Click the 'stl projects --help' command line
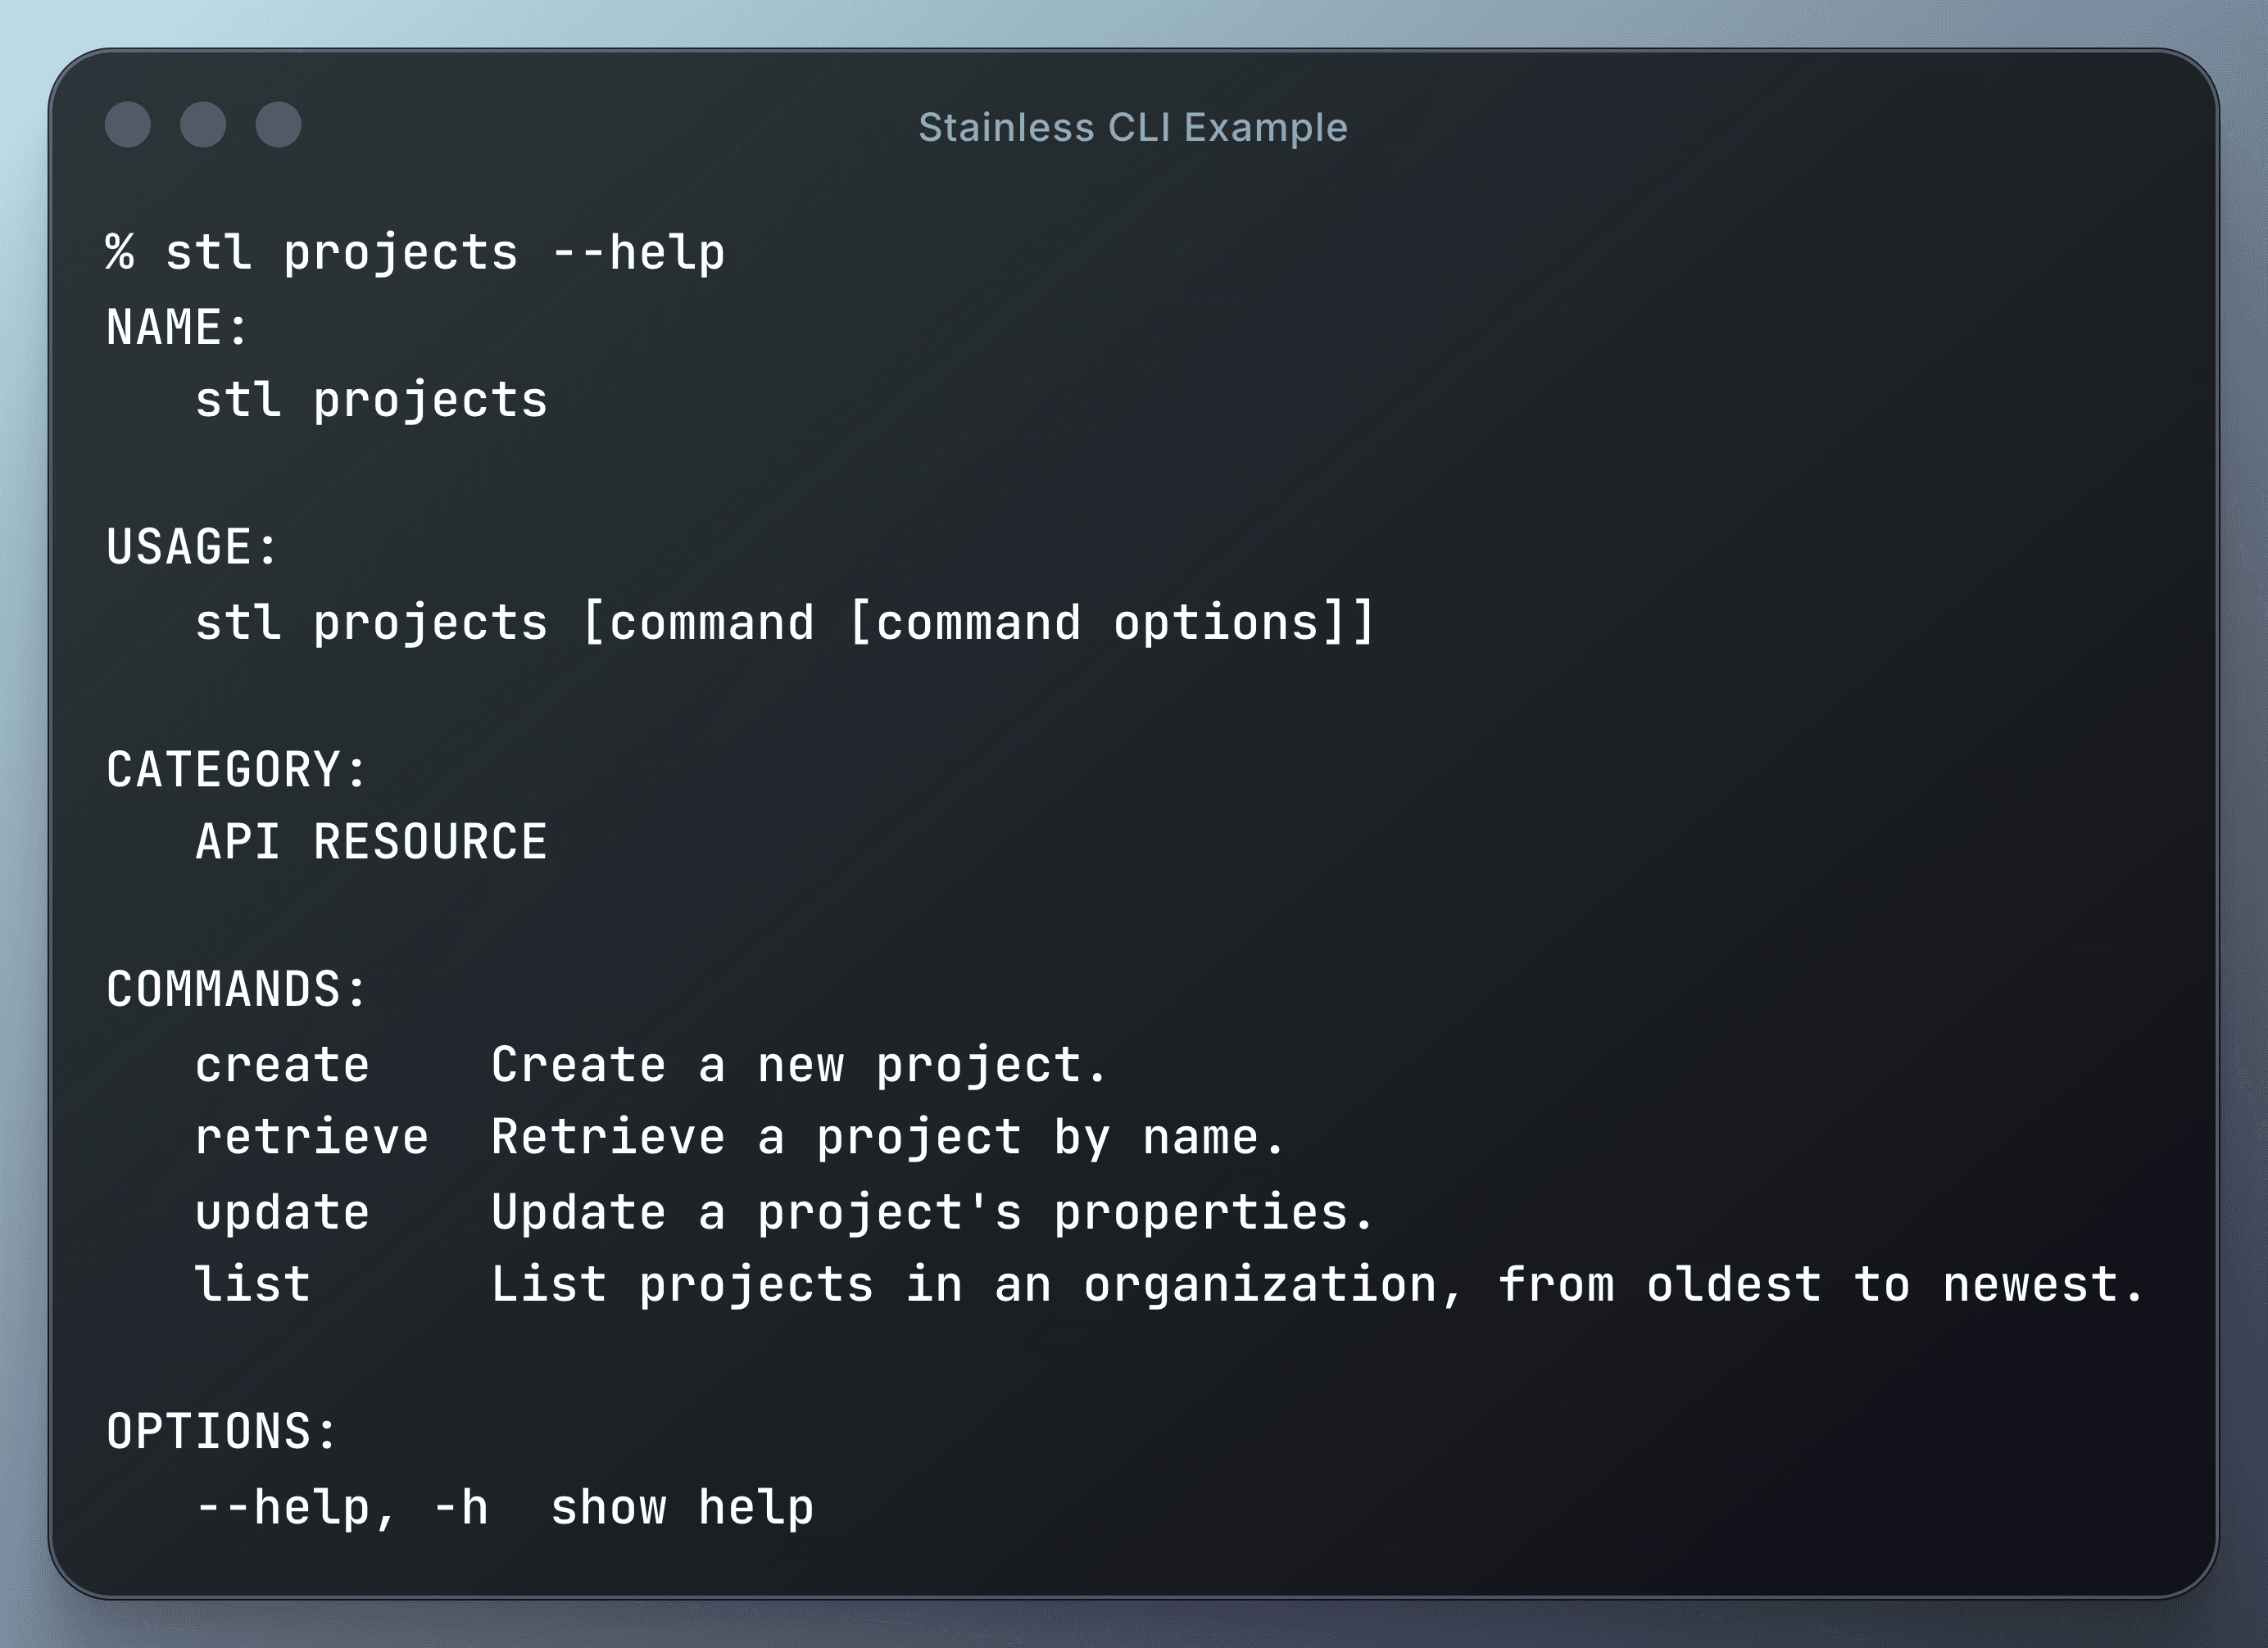Viewport: 2268px width, 1648px height. (445, 253)
